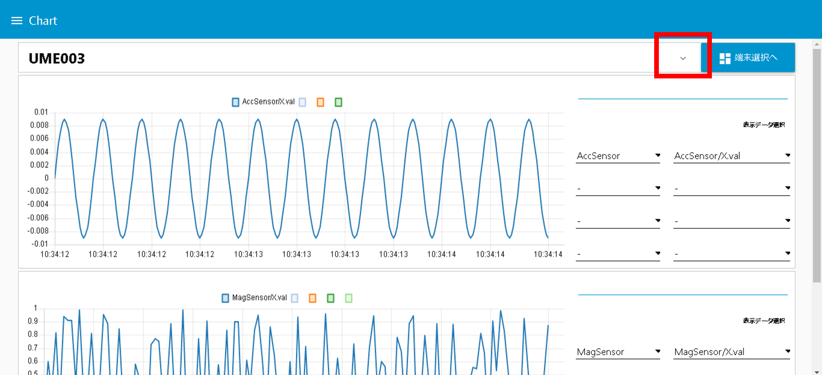Open third-row sensor dropdown in AccSensor panel

[618, 221]
